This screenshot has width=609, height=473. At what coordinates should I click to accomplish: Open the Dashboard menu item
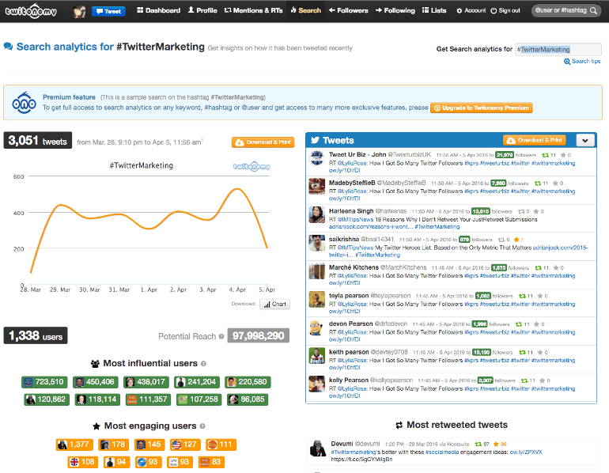[x=158, y=10]
